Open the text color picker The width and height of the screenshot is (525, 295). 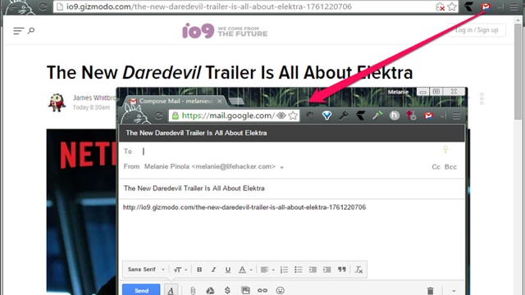tap(245, 270)
